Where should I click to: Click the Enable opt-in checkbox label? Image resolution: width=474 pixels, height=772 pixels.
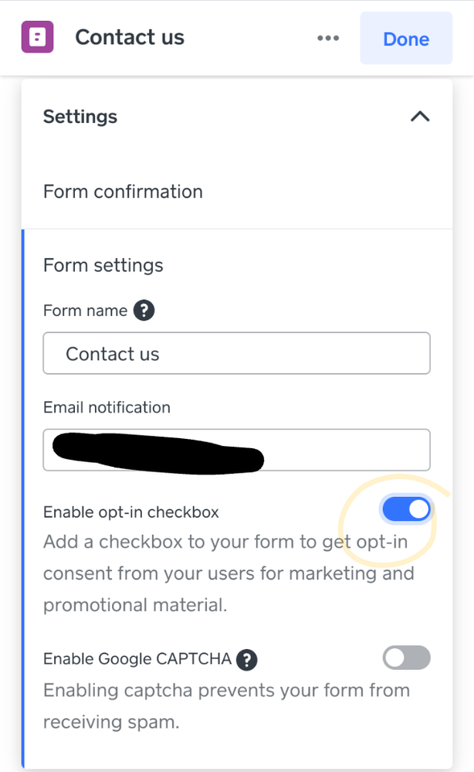[131, 512]
